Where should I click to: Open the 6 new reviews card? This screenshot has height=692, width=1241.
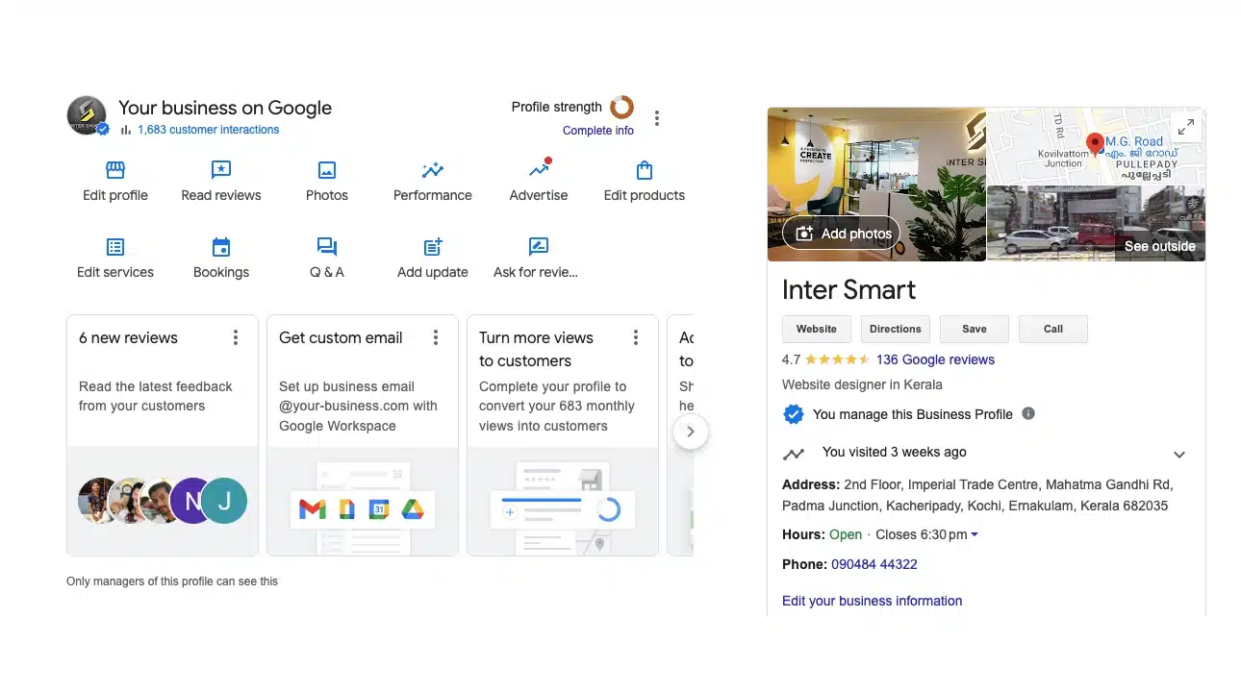pyautogui.click(x=163, y=435)
